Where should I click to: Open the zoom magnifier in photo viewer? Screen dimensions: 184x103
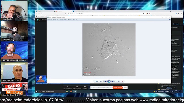coord(97,81)
